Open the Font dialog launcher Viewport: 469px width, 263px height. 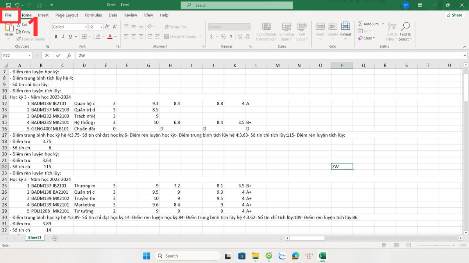point(118,46)
